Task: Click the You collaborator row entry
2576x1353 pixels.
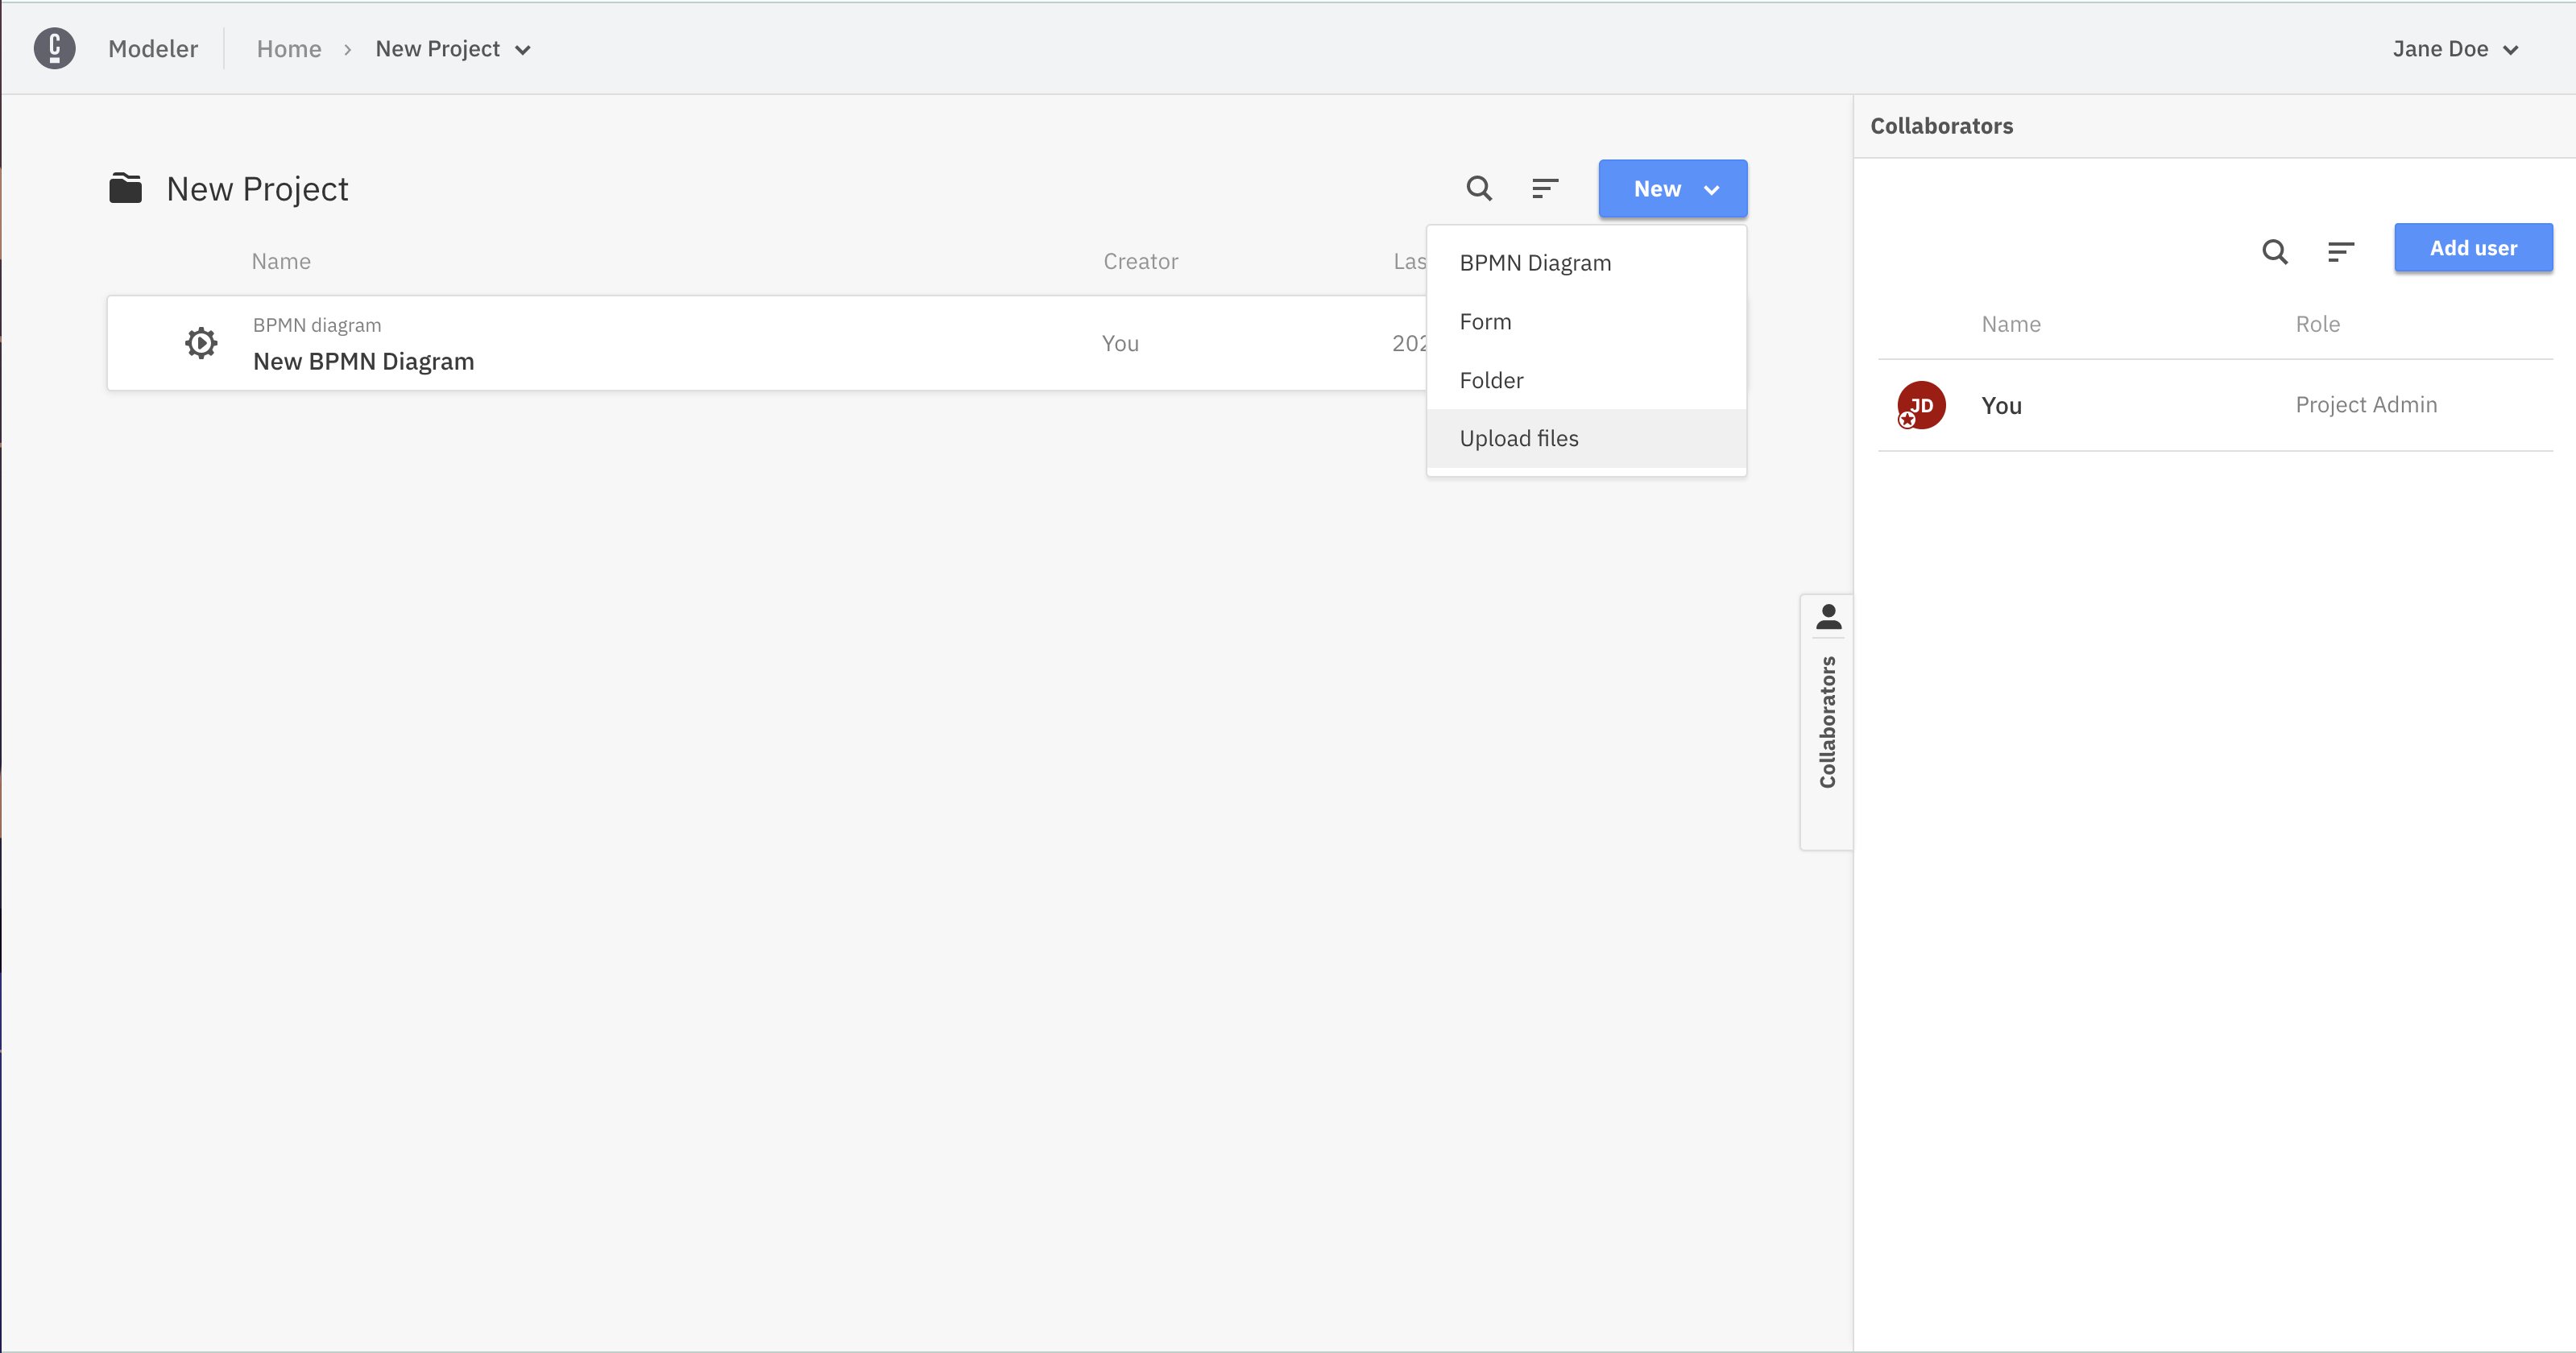Action: pyautogui.click(x=2215, y=403)
